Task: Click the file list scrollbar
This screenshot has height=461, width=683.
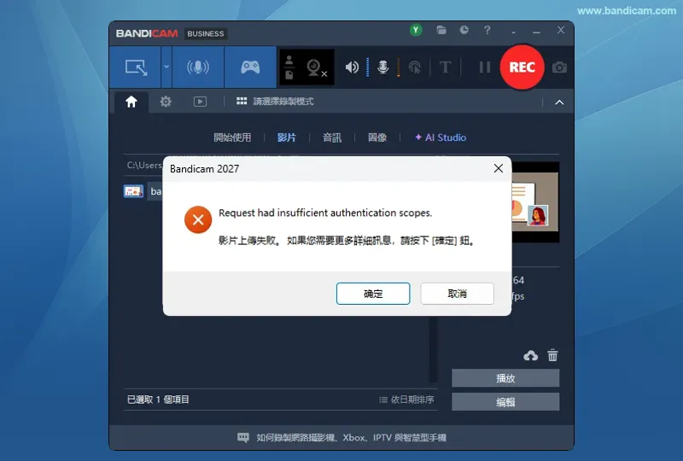Action: click(x=434, y=349)
